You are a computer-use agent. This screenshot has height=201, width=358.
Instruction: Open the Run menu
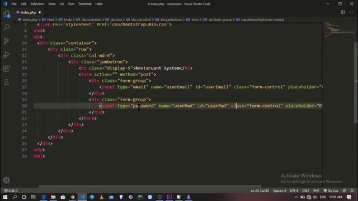pyautogui.click(x=71, y=4)
